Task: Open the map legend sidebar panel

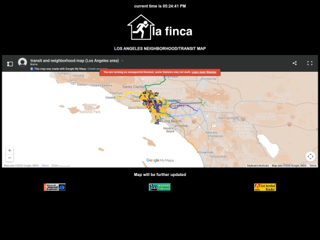Action: pos(10,64)
